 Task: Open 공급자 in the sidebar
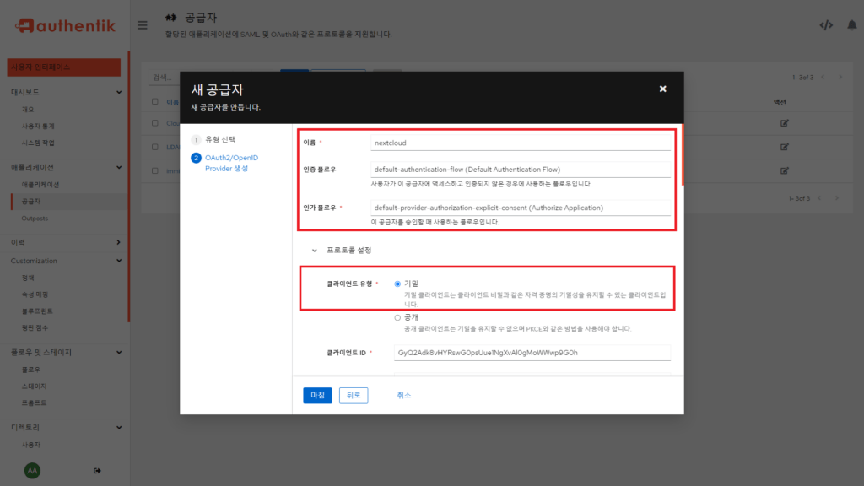coord(31,202)
